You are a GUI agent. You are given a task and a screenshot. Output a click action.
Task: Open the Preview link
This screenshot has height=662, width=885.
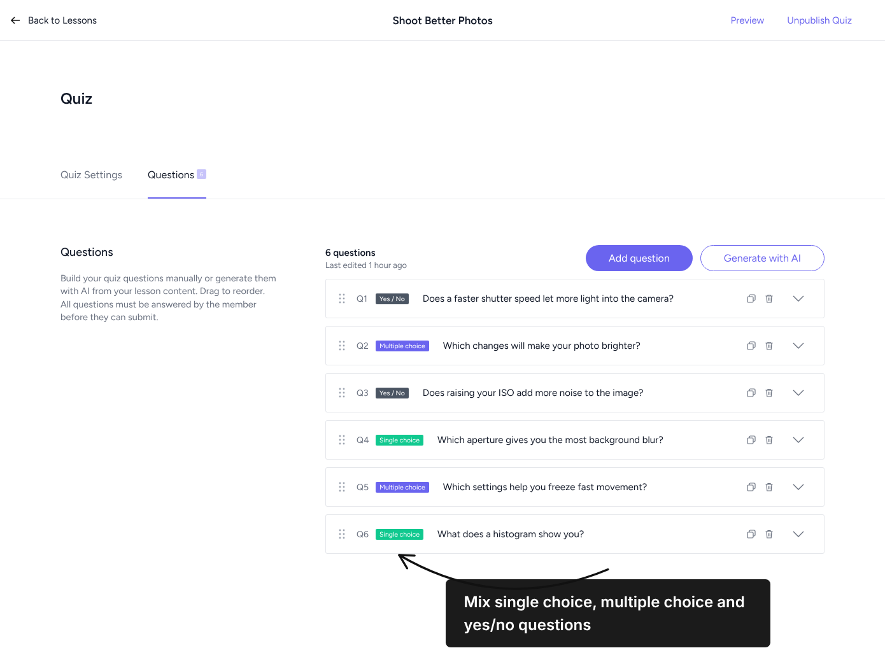point(747,20)
